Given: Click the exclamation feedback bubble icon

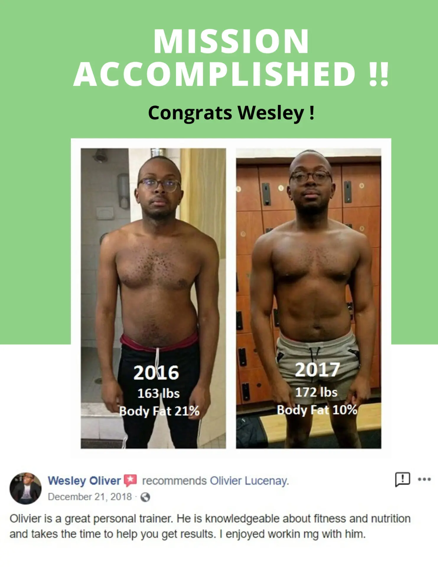Looking at the screenshot, I should (x=403, y=479).
